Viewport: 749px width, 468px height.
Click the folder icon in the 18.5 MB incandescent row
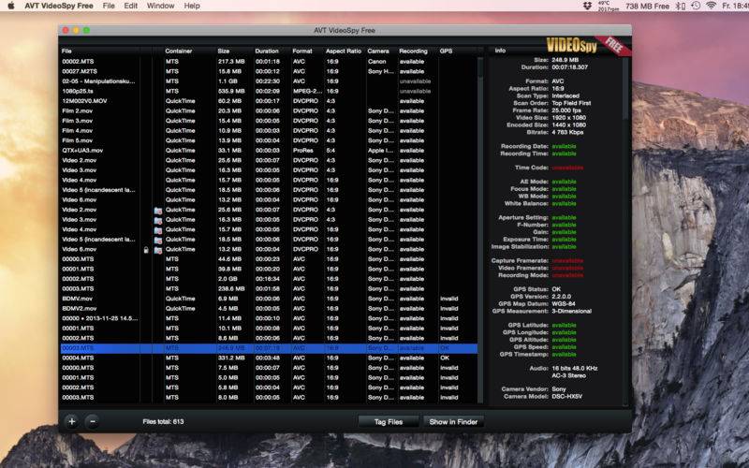click(x=158, y=240)
